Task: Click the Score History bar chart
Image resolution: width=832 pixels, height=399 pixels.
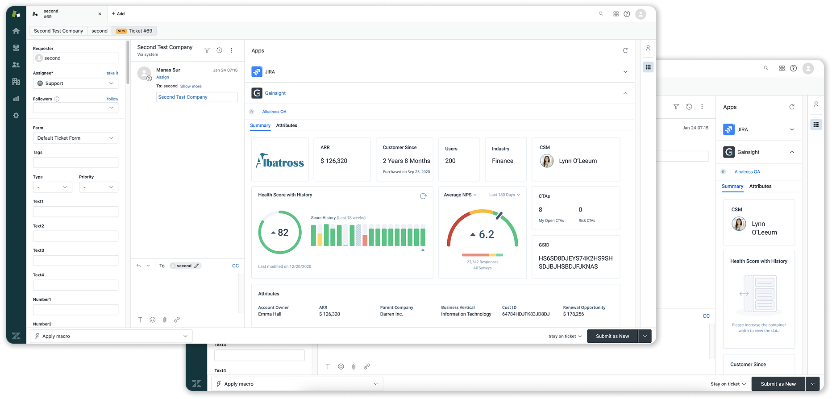Action: [x=368, y=235]
